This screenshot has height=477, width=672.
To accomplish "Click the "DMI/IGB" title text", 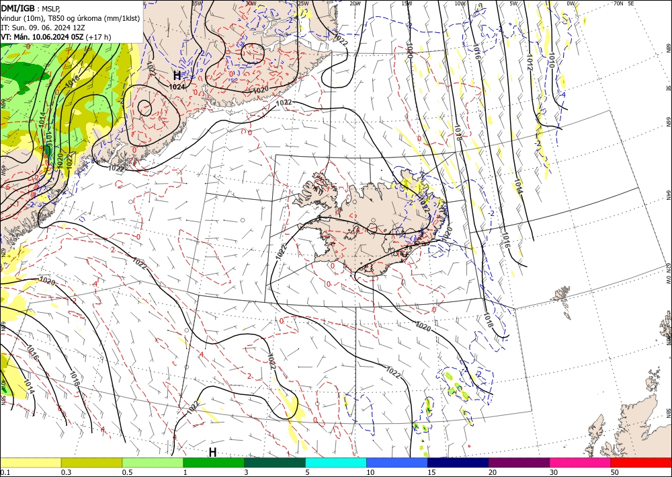I will (x=17, y=9).
